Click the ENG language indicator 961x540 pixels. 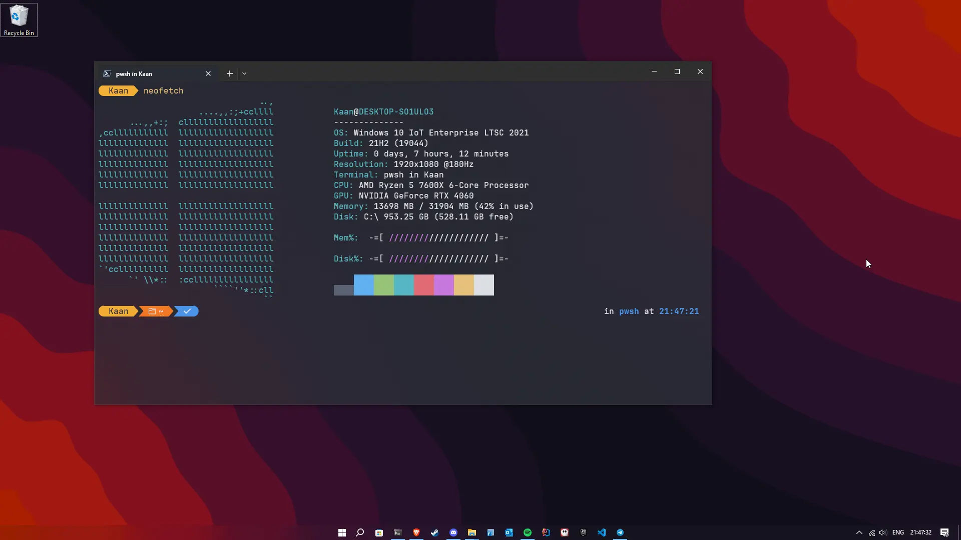898,532
